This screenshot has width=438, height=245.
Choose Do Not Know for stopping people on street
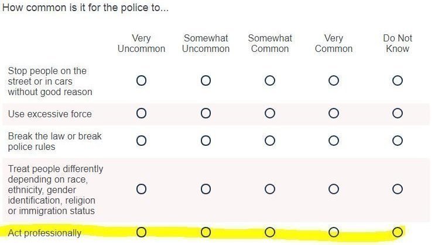(x=398, y=80)
